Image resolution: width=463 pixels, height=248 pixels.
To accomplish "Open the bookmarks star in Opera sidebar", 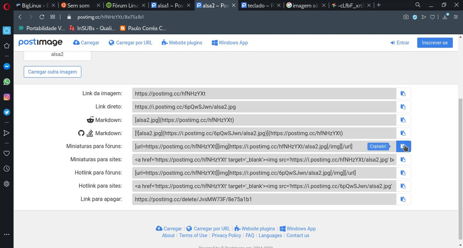I will click(x=7, y=46).
